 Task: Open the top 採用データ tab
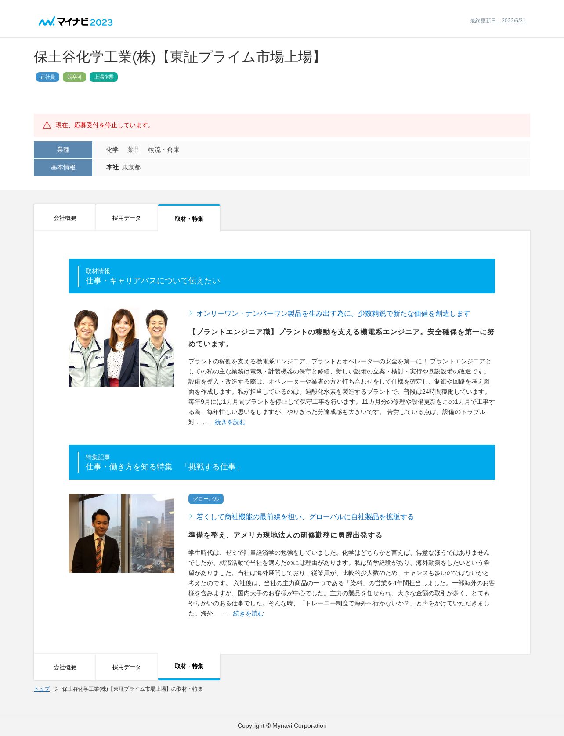127,218
